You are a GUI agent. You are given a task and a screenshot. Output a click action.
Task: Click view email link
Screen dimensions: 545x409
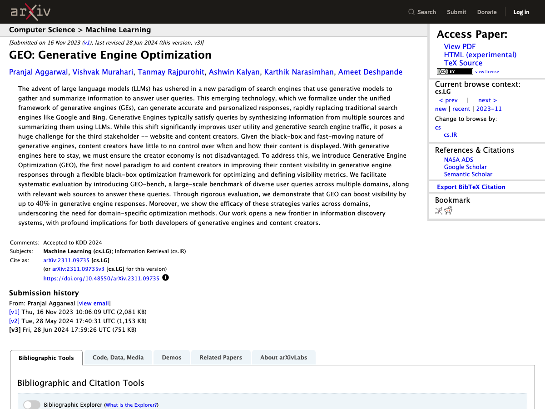click(94, 303)
